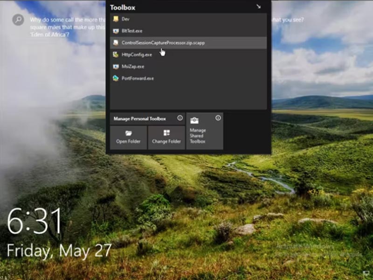The image size is (373, 280).
Task: Click the PortForward.exe icon
Action: (x=116, y=78)
